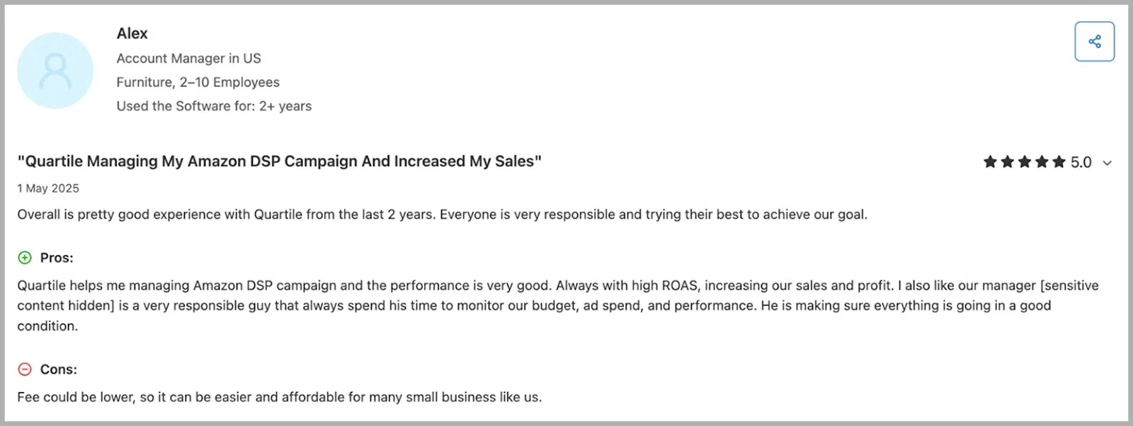This screenshot has width=1133, height=426.
Task: Select the 5.0 rating score text
Action: click(x=1081, y=162)
